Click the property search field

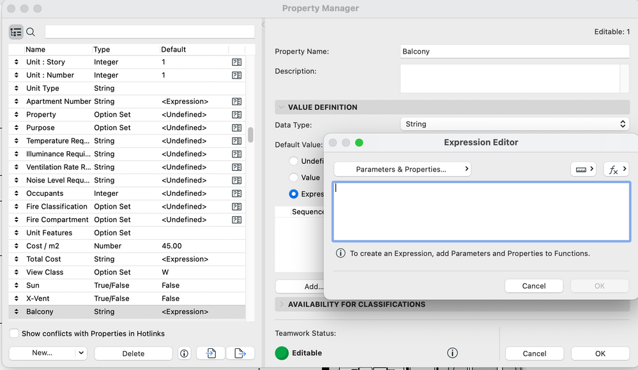149,32
